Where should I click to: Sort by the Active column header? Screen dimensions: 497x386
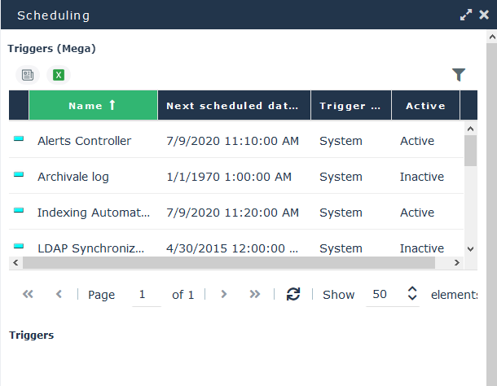click(x=425, y=106)
